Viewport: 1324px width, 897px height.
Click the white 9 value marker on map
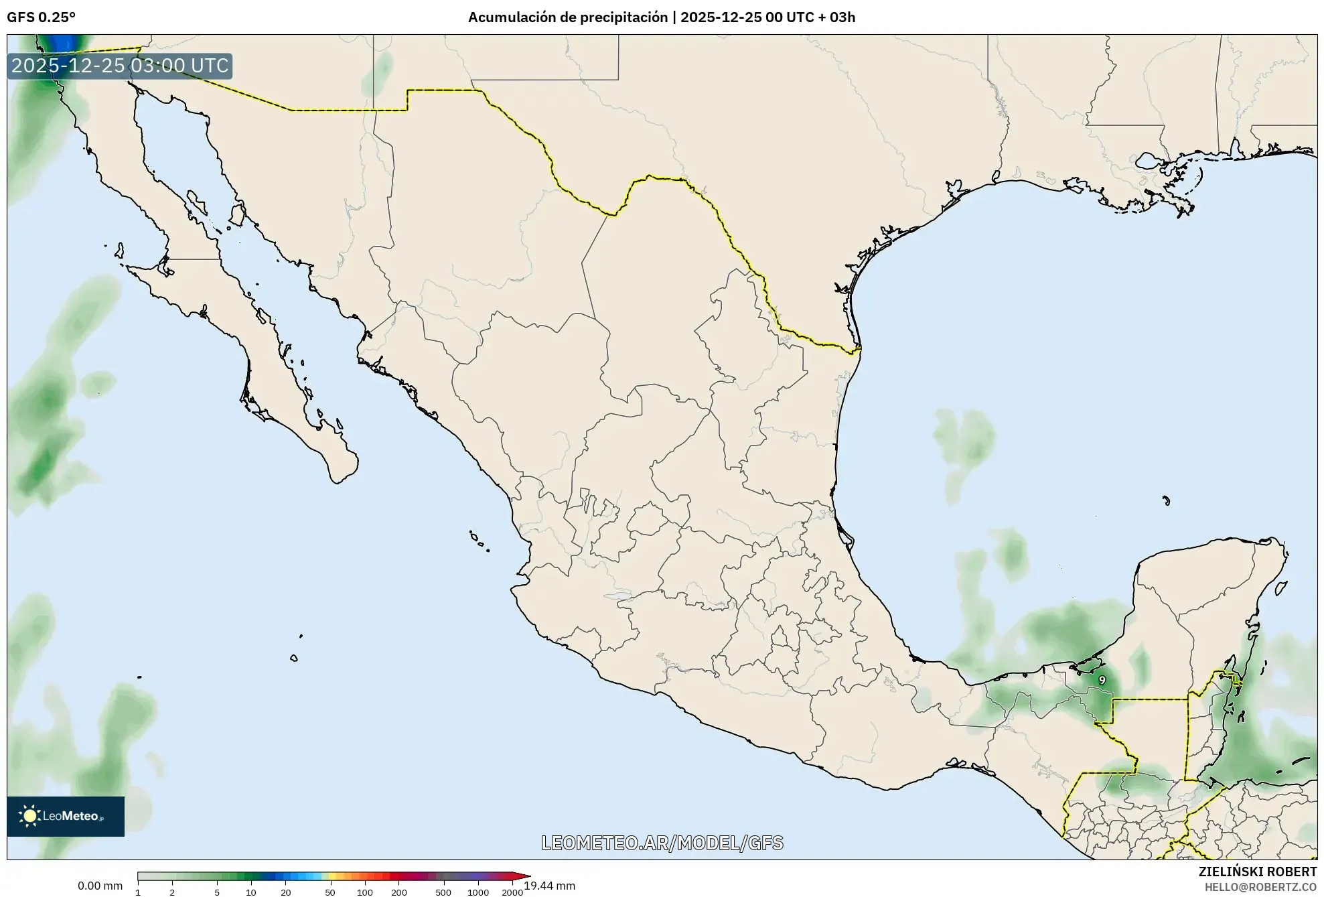[1102, 680]
